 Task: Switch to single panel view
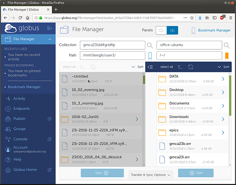(x=161, y=30)
